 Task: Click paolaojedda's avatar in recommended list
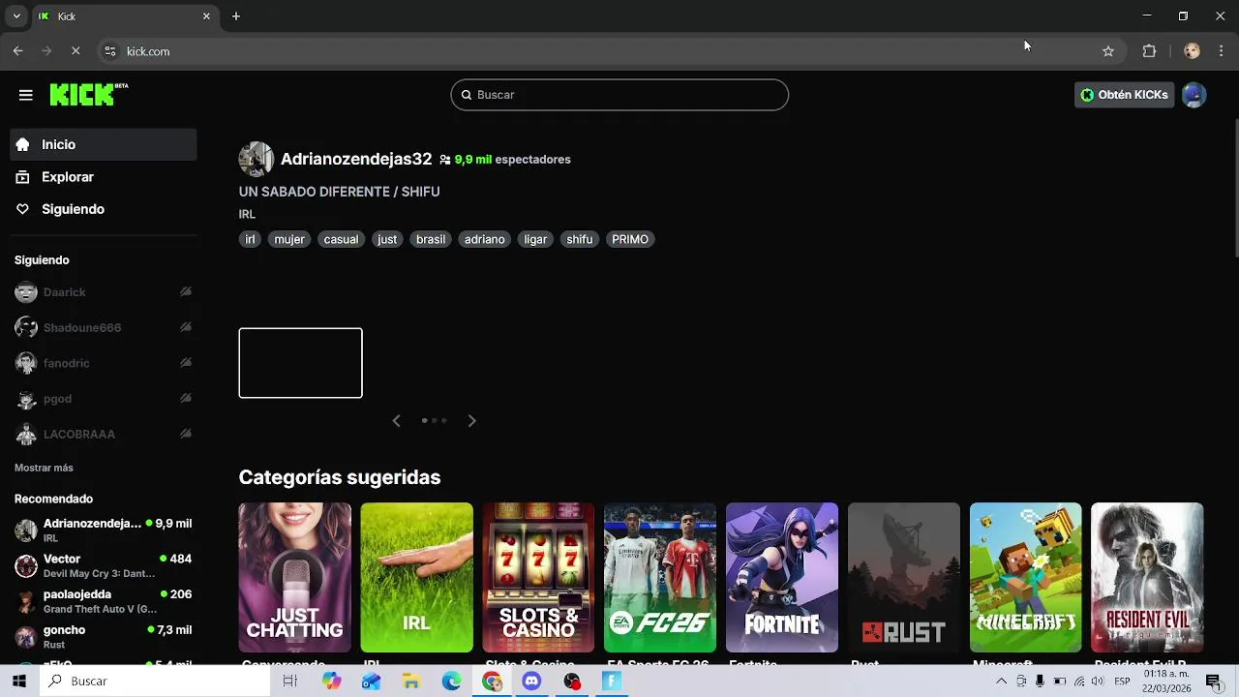(x=26, y=601)
